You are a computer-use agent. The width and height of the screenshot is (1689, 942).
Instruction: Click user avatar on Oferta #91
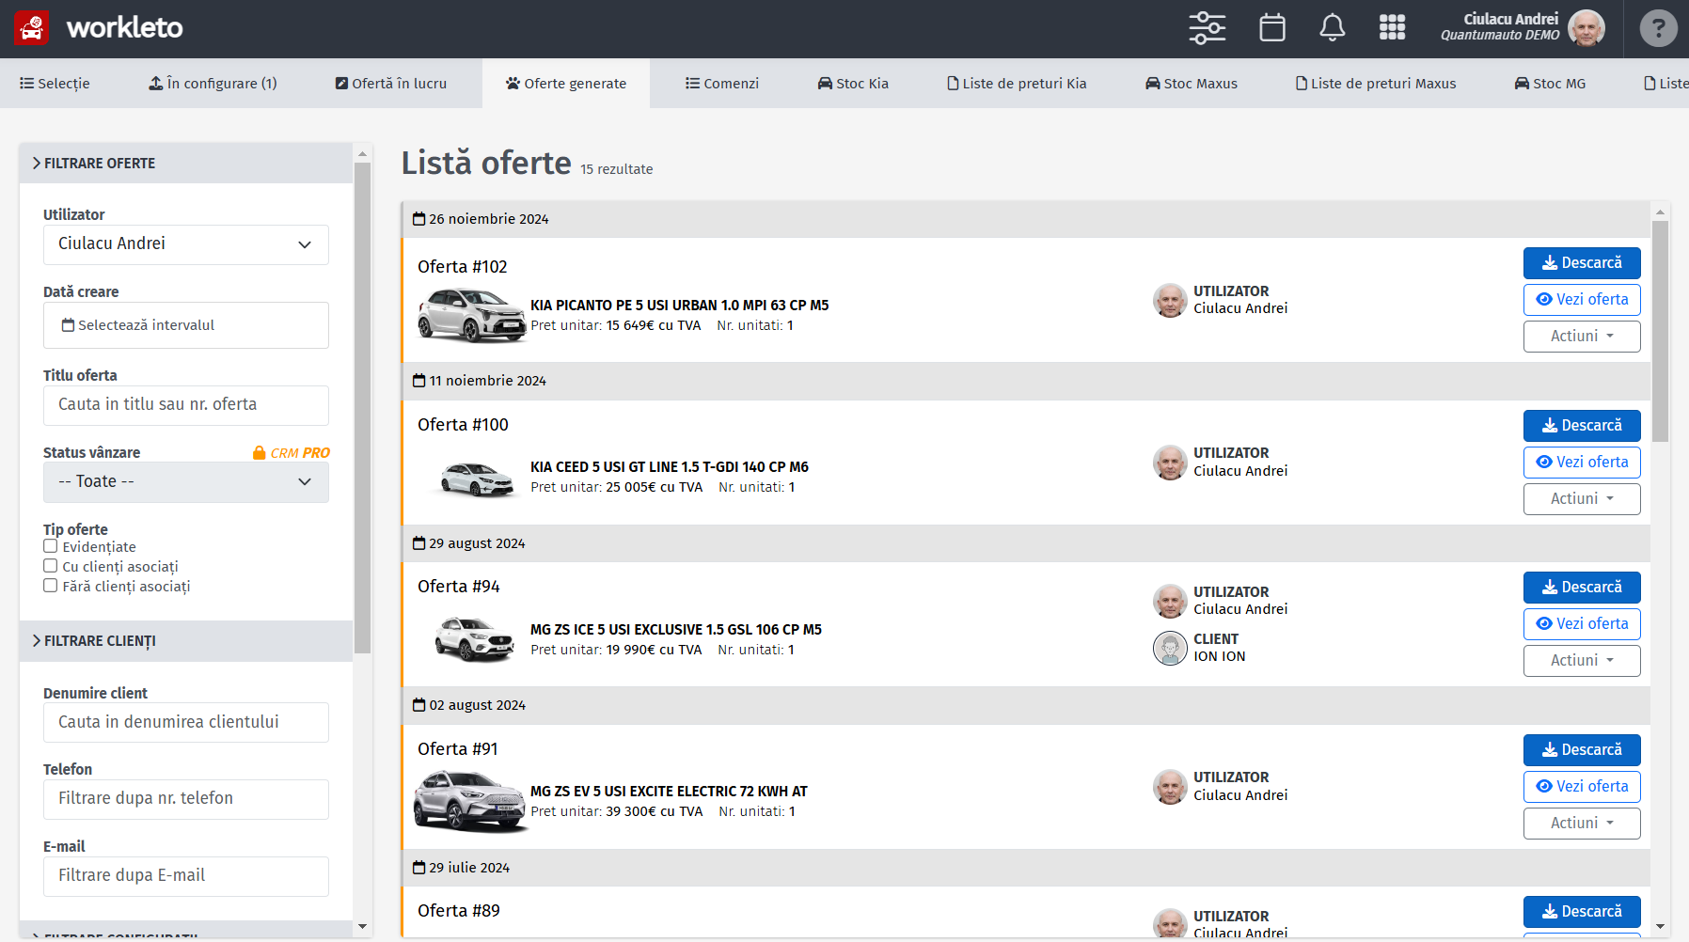click(x=1170, y=787)
